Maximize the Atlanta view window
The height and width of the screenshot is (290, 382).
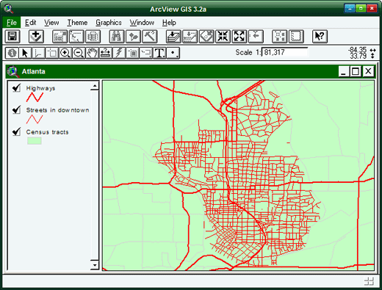[x=356, y=71]
